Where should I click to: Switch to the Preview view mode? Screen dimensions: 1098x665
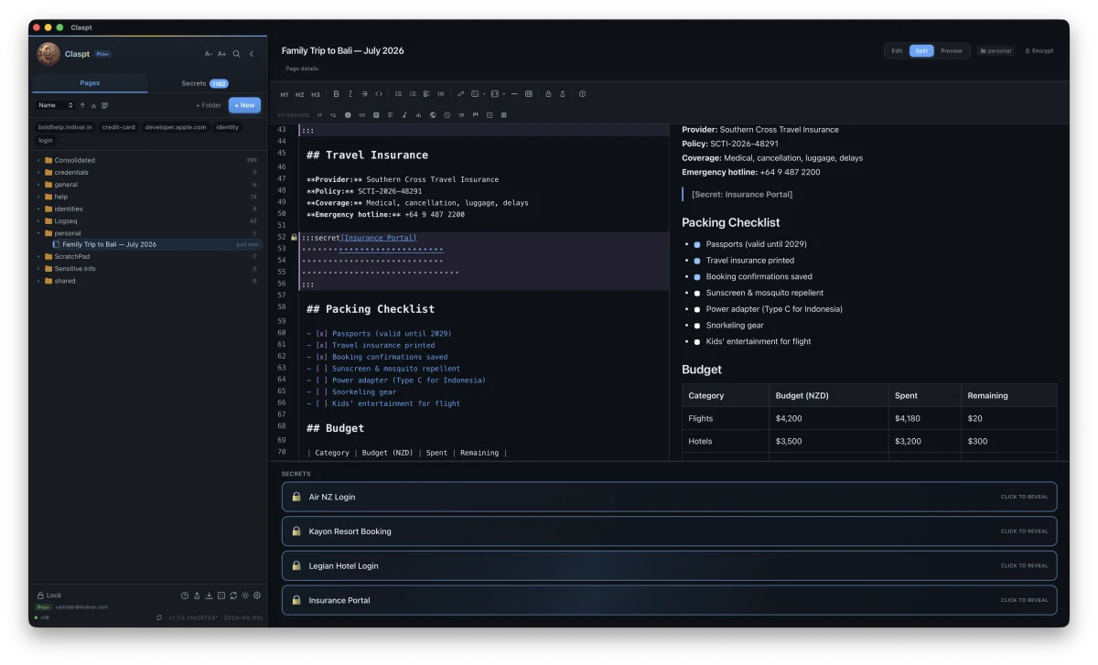pos(952,51)
